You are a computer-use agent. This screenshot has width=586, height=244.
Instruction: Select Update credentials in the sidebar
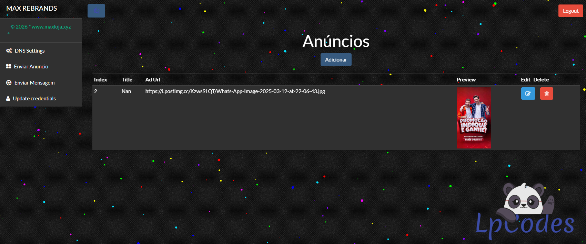34,99
